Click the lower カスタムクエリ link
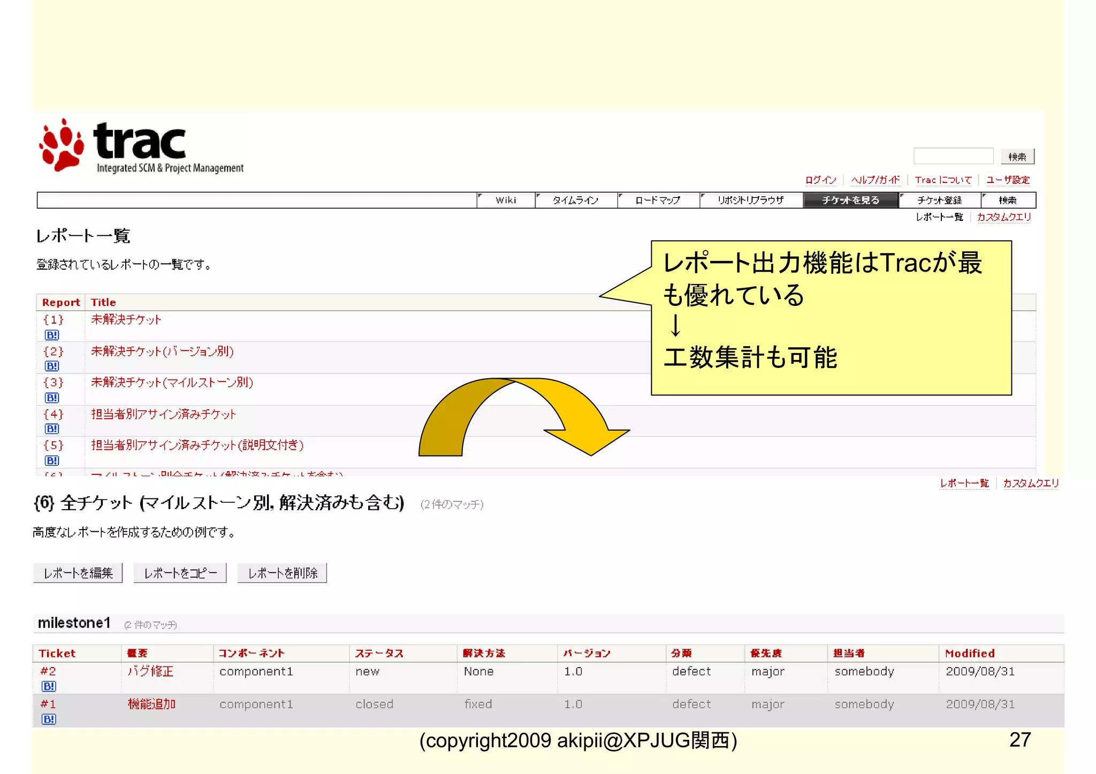 [x=1031, y=484]
